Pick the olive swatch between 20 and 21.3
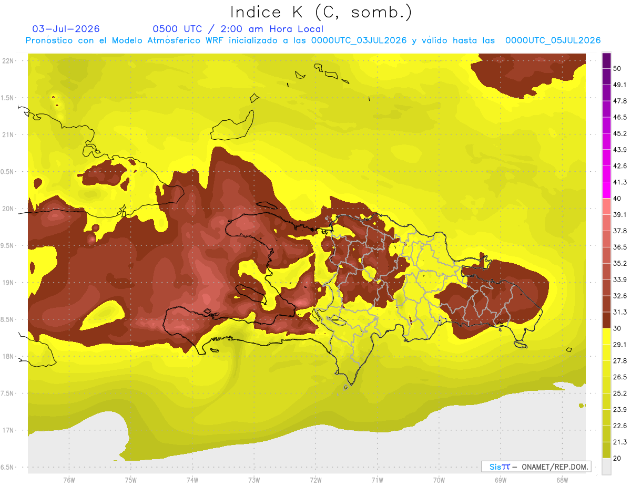Viewport: 631px width, 487px height. pyautogui.click(x=607, y=450)
